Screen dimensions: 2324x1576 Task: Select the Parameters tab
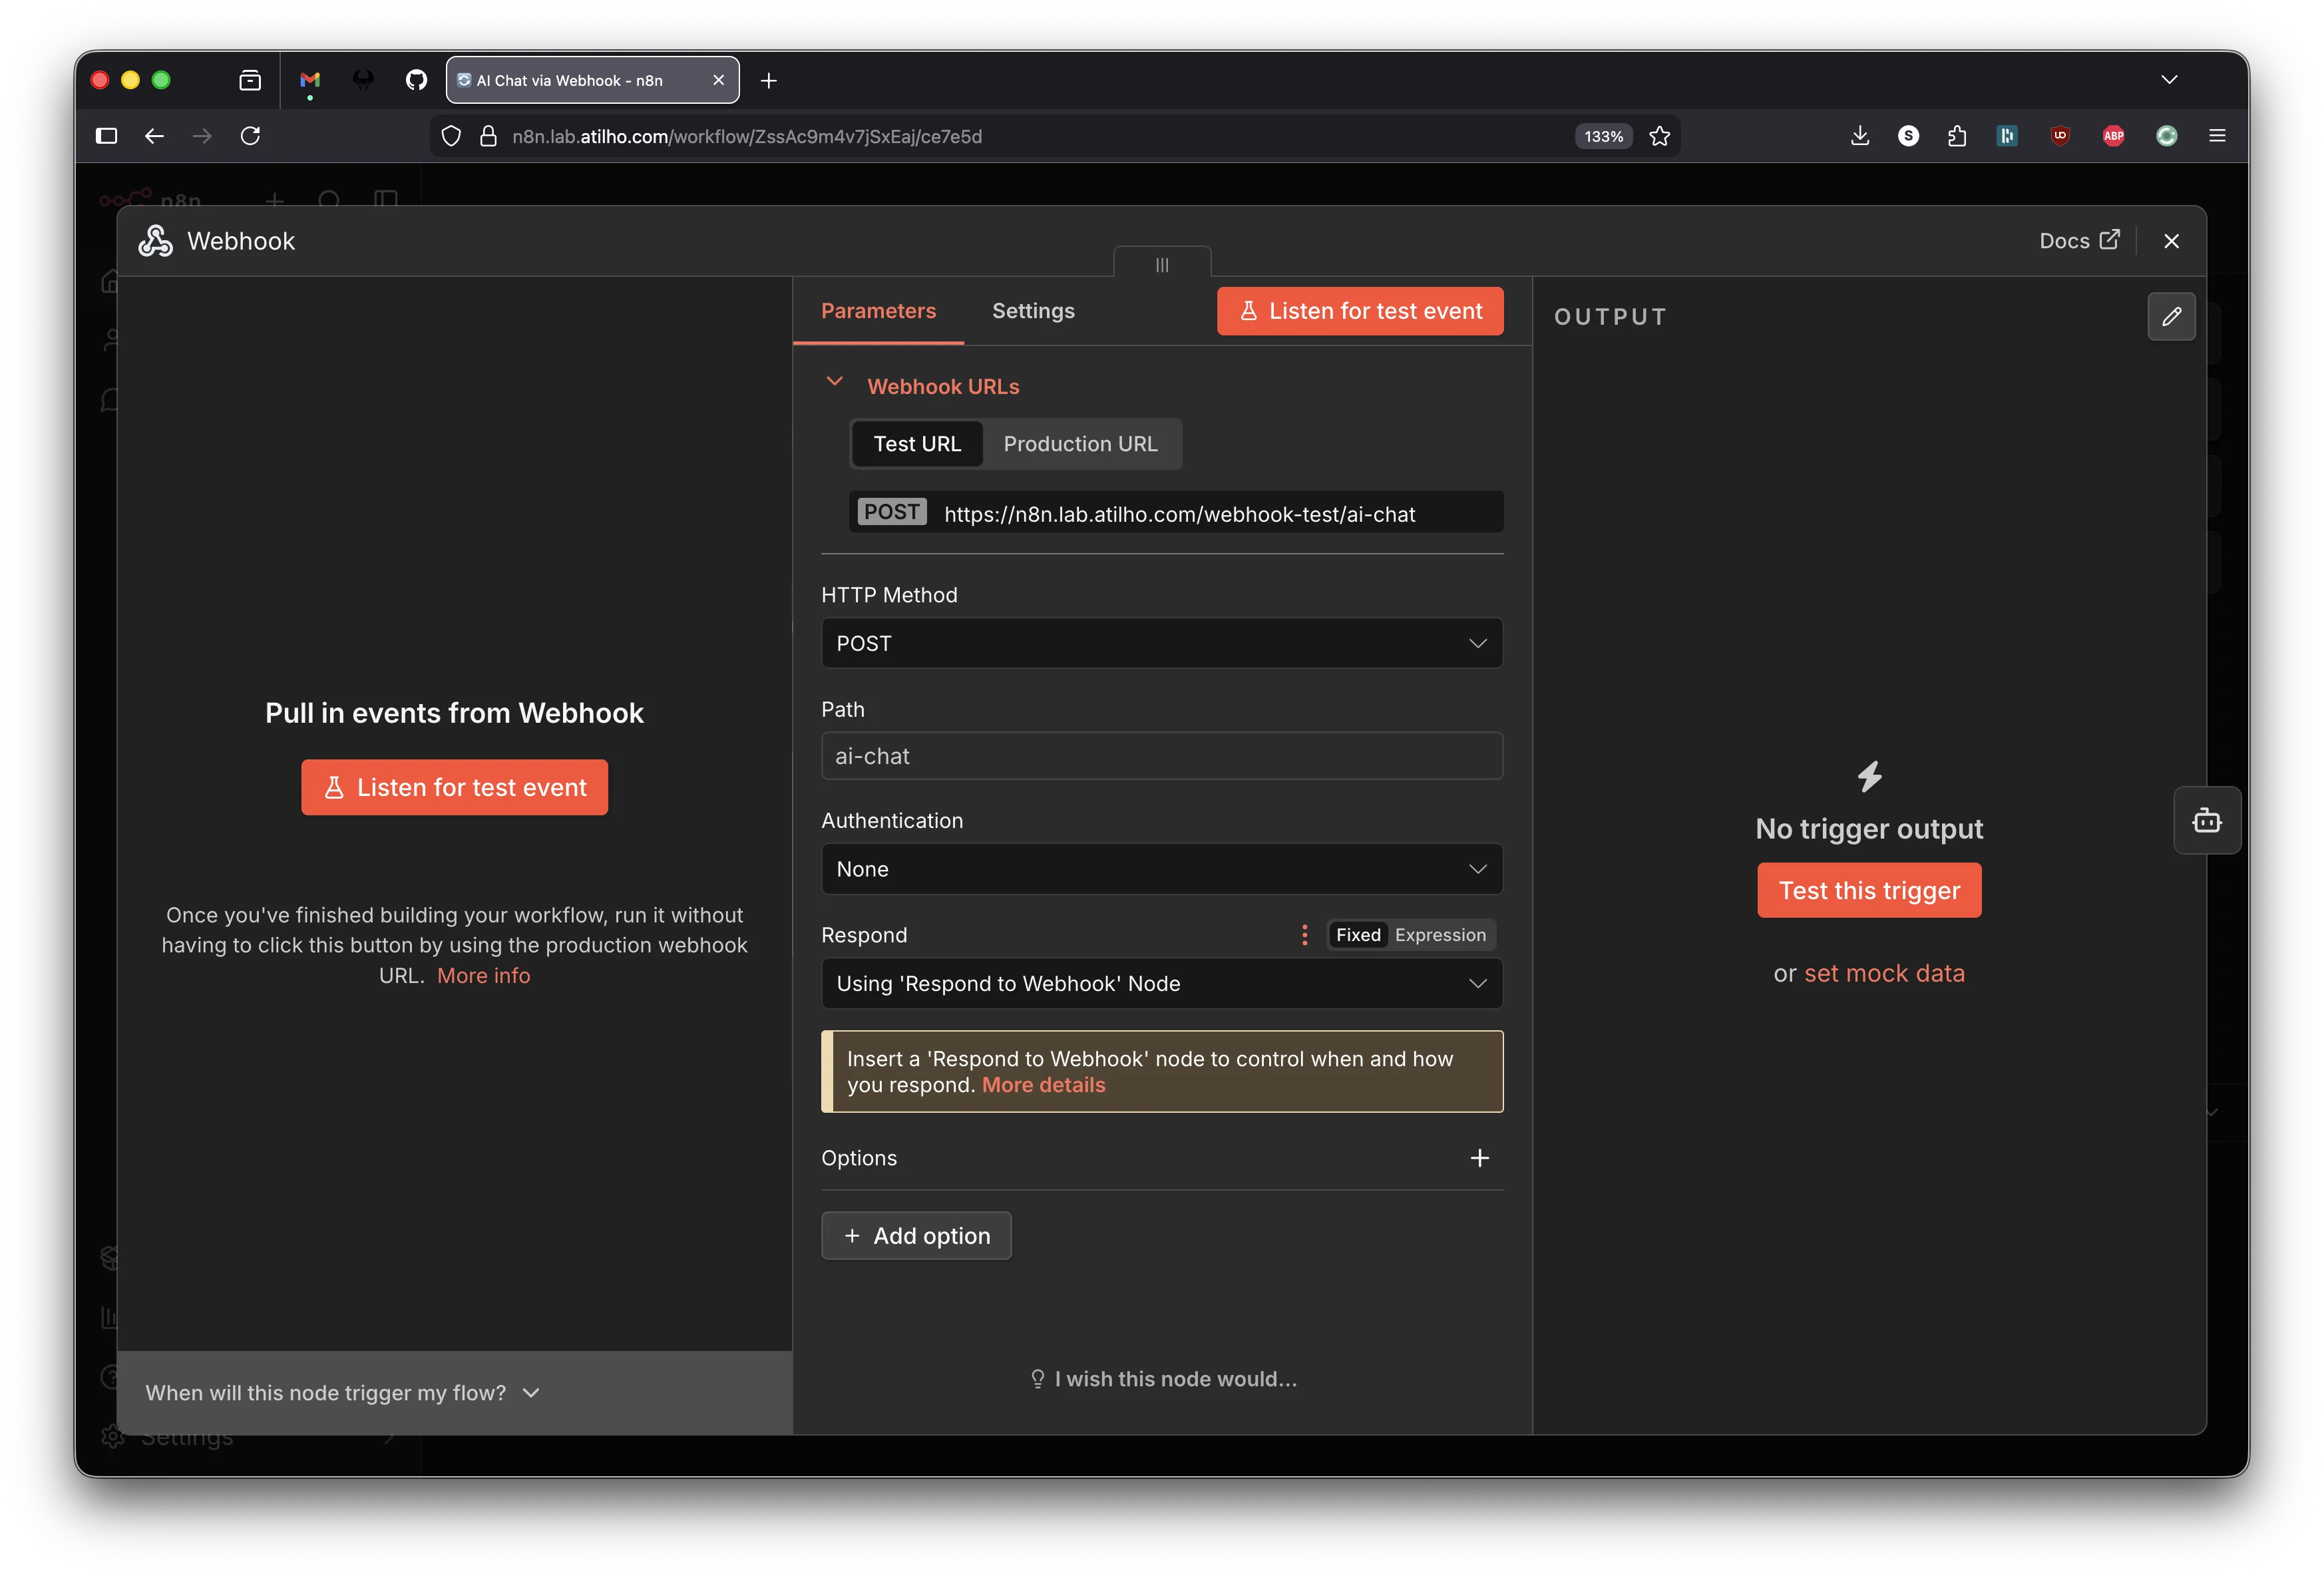point(878,311)
